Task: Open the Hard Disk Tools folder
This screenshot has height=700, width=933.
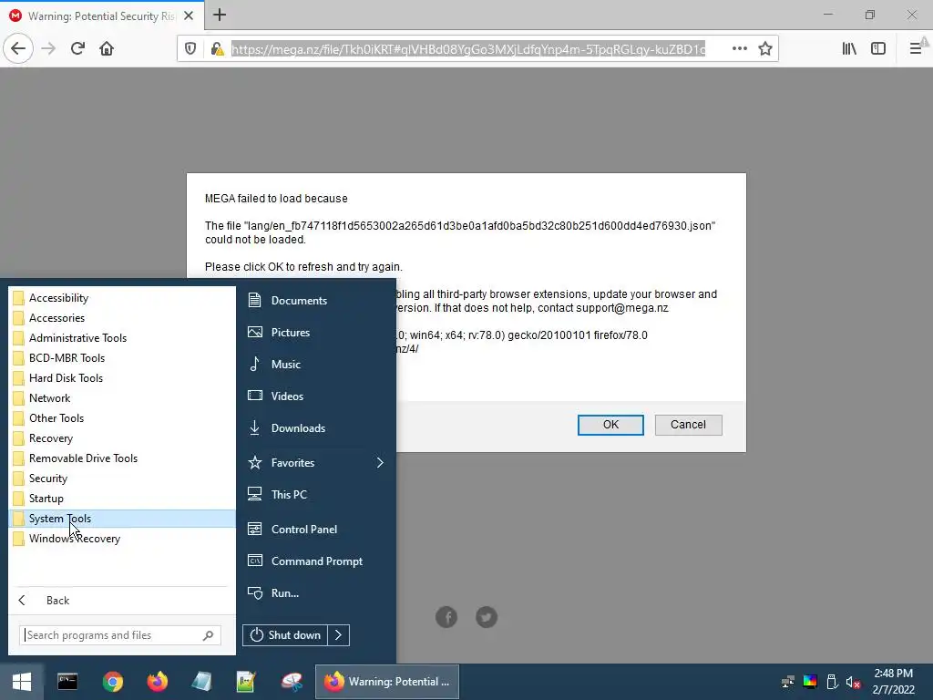Action: pos(122,378)
